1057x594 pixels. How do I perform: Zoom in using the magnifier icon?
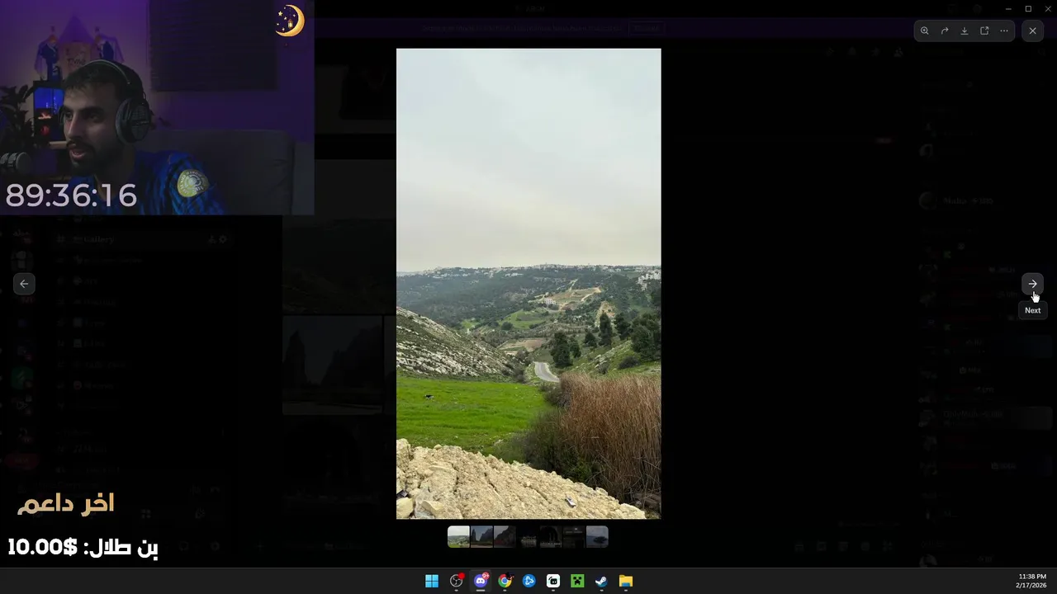point(924,31)
